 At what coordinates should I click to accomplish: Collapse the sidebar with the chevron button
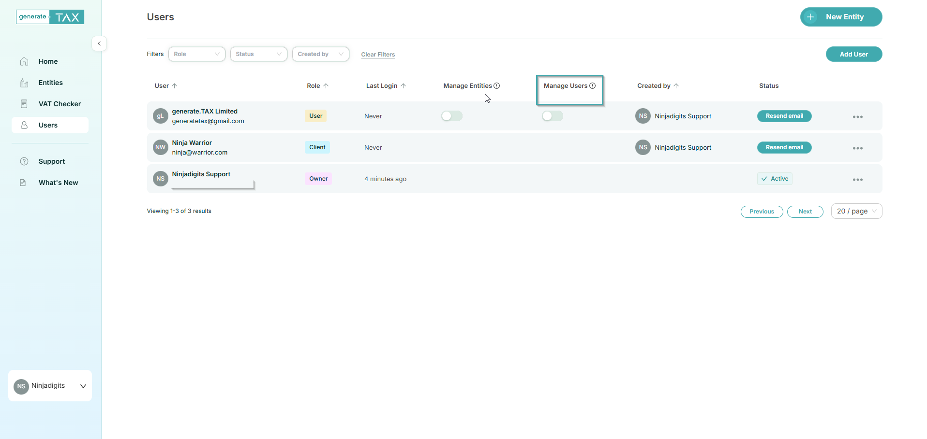pyautogui.click(x=99, y=43)
